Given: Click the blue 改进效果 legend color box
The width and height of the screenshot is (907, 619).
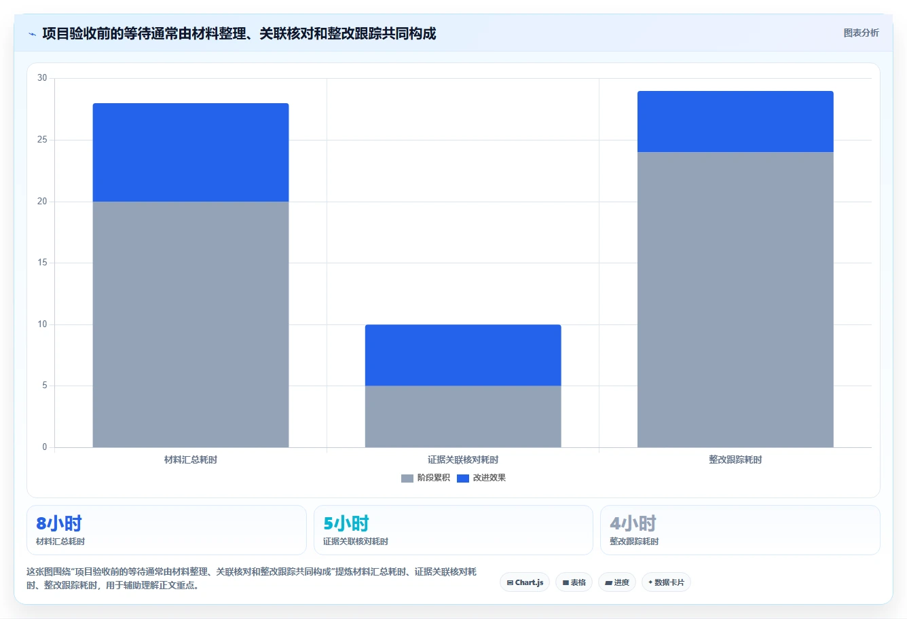Looking at the screenshot, I should (463, 479).
